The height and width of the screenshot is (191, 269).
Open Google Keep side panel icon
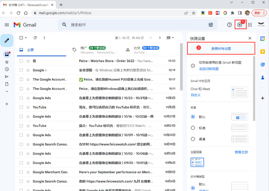(263, 51)
